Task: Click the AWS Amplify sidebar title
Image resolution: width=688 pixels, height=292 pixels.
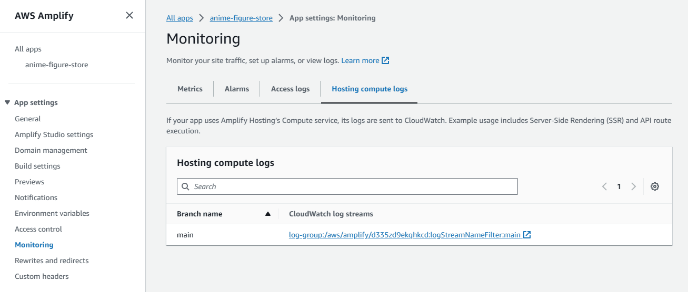Action: click(x=44, y=16)
